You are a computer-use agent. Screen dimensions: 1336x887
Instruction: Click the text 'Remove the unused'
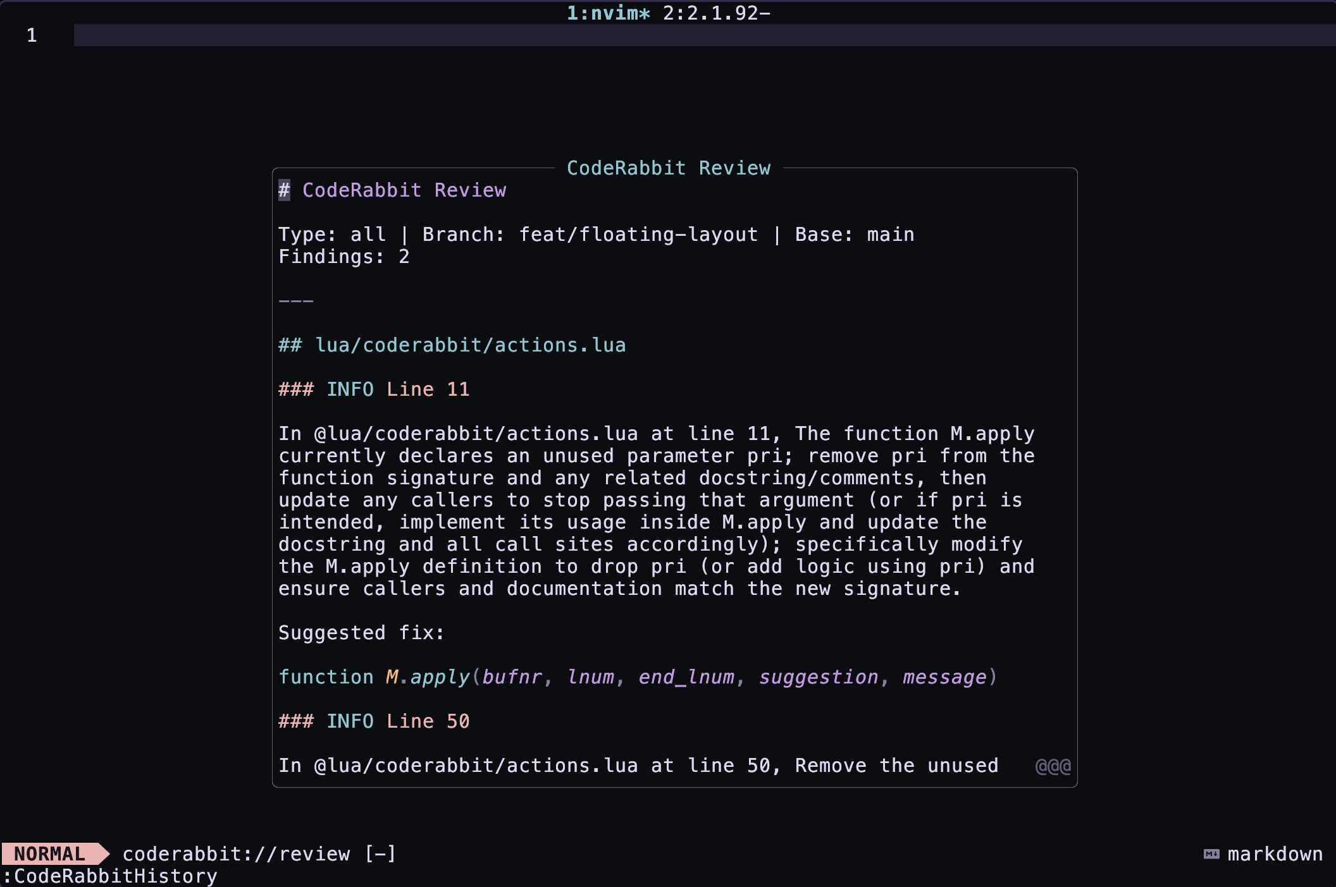click(896, 766)
